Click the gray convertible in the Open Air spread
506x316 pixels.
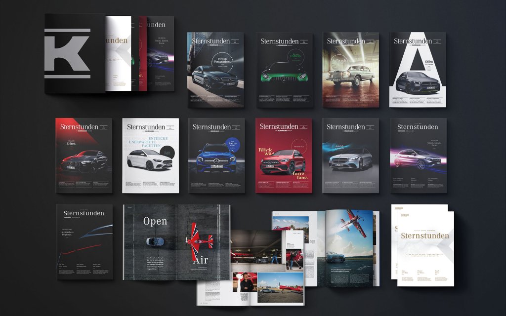[x=155, y=241]
